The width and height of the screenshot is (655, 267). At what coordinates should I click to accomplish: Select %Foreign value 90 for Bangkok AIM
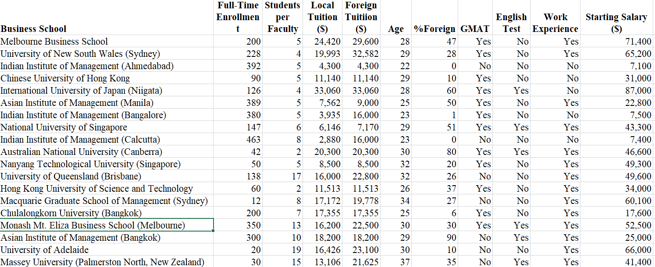(434, 238)
